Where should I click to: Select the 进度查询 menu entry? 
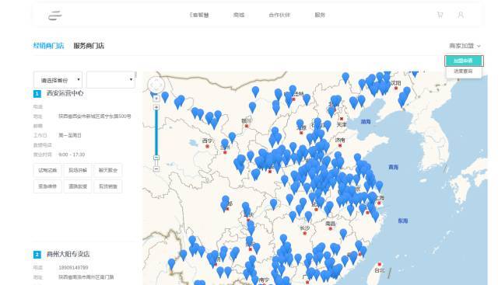(463, 71)
